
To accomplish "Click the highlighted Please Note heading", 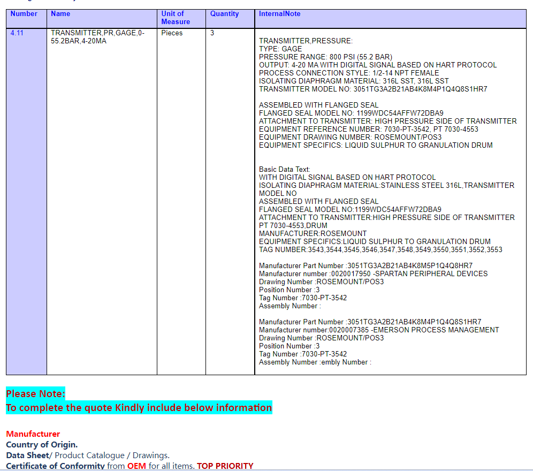I will tap(35, 394).
